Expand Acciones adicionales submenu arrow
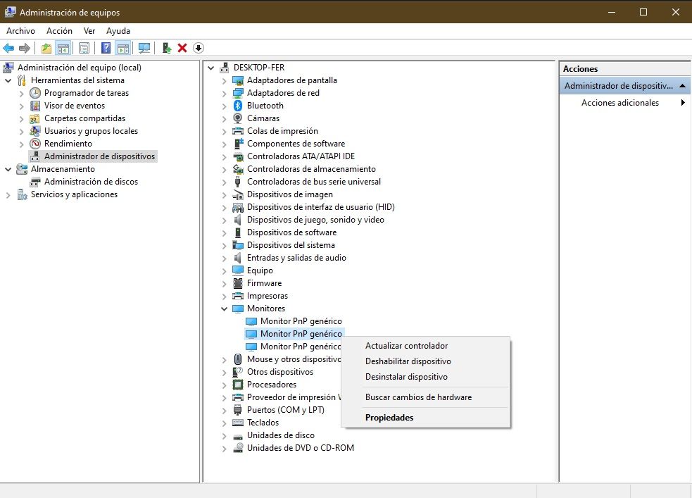The height and width of the screenshot is (498, 692). point(683,102)
